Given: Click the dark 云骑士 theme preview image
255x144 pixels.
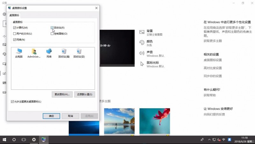Looking at the screenshot, I should [x=117, y=48].
